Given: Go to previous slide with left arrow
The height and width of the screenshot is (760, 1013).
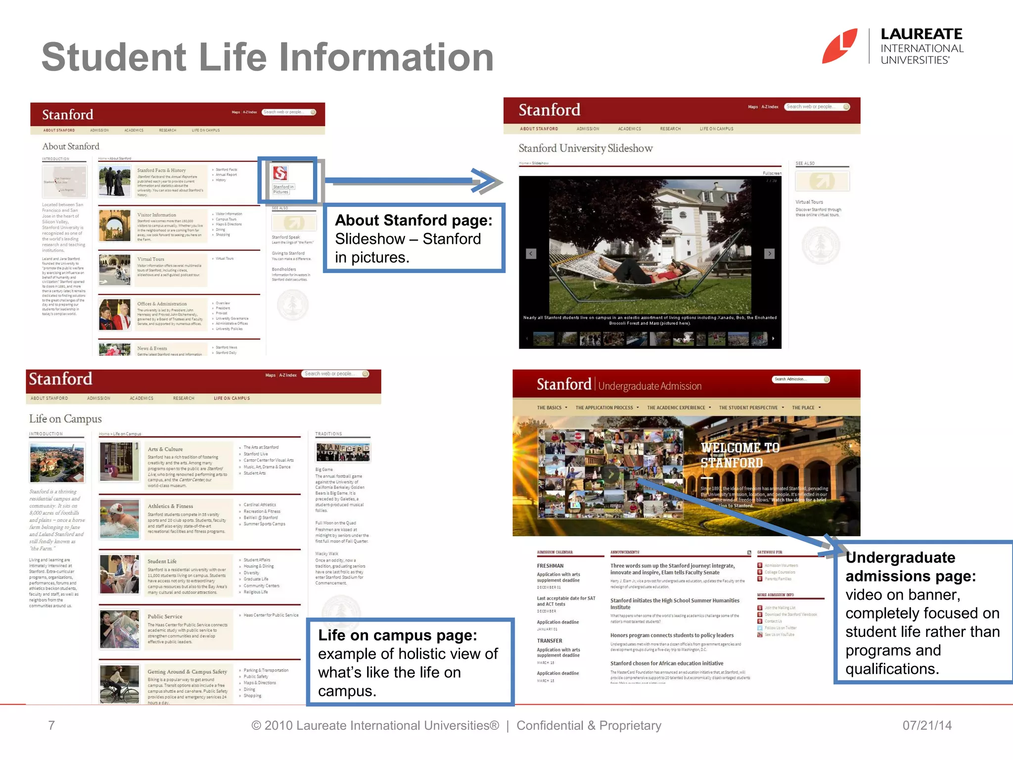Looking at the screenshot, I should pyautogui.click(x=531, y=254).
